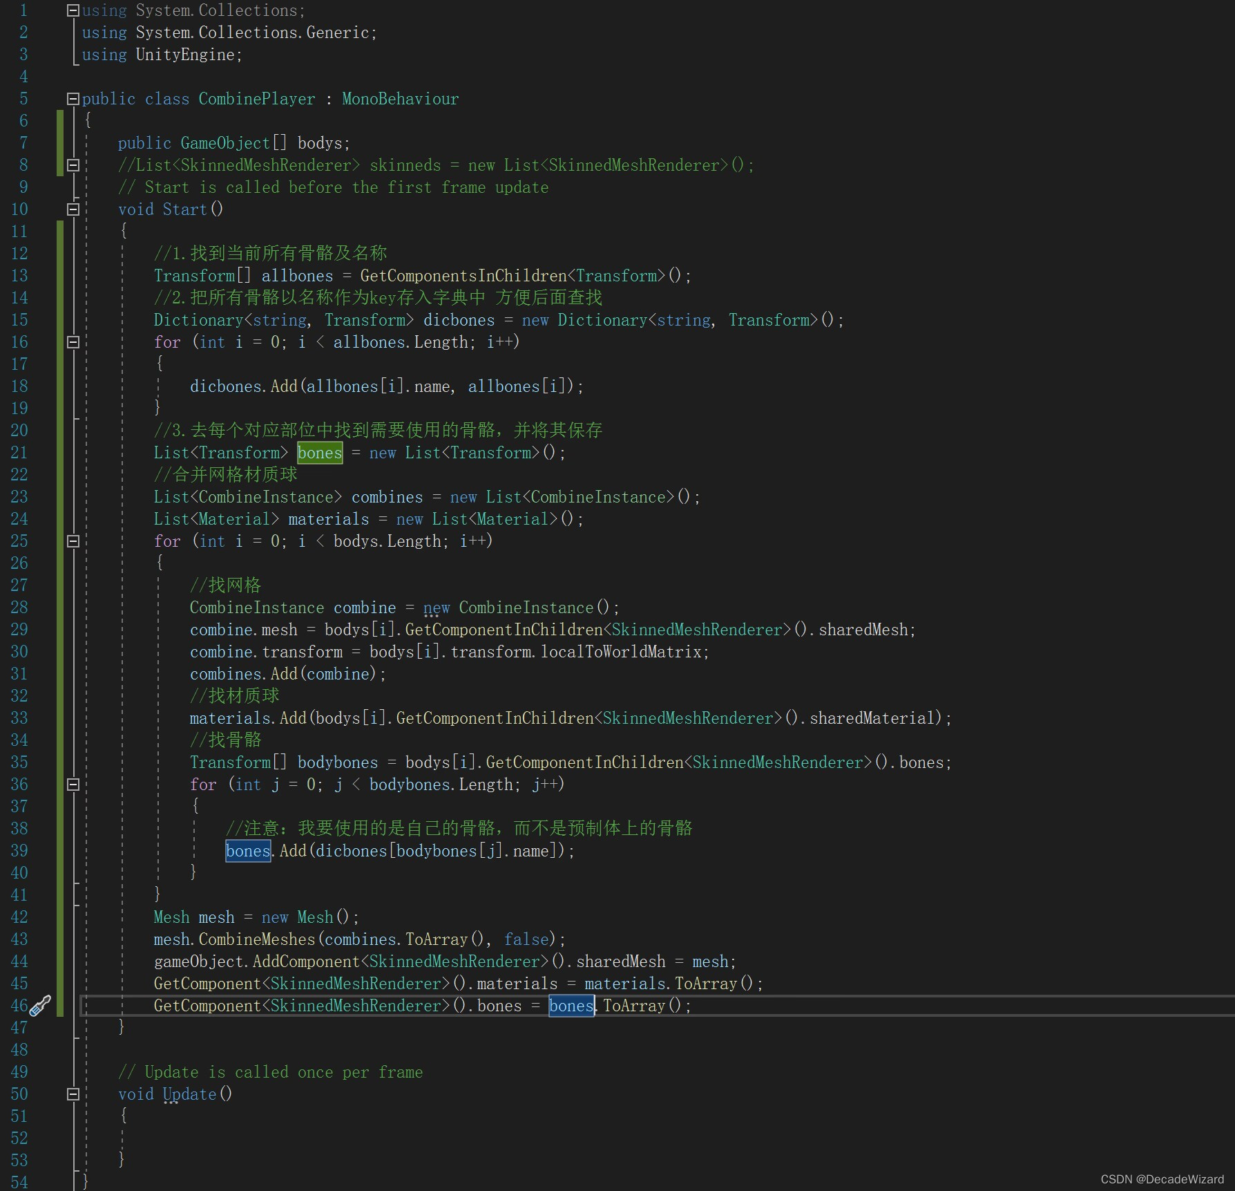Collapse the bodybones for loop at line 36
Screen dimensions: 1235x1191
[73, 785]
